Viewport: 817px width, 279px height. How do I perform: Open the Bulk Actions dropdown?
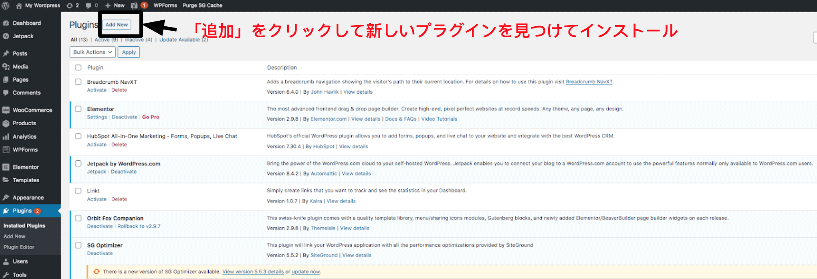93,52
